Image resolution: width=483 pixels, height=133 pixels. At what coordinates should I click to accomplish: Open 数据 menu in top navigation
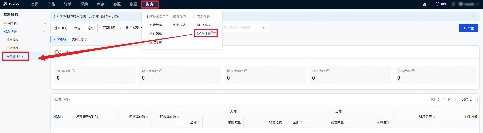click(x=134, y=4)
